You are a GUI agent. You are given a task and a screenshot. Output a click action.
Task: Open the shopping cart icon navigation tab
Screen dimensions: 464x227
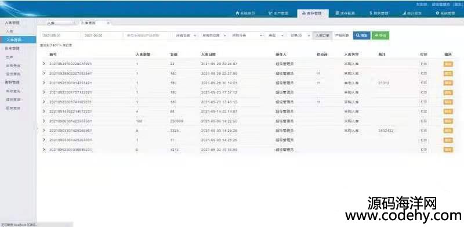click(x=278, y=13)
